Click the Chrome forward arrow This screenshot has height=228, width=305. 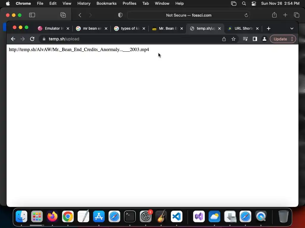tap(23, 39)
